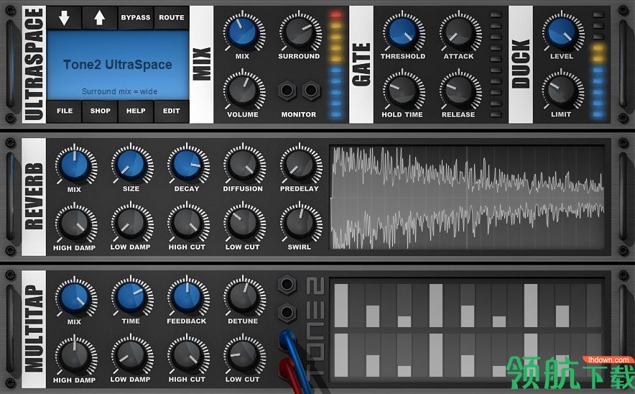Open the FILE menu
This screenshot has height=394, width=635.
(x=65, y=111)
